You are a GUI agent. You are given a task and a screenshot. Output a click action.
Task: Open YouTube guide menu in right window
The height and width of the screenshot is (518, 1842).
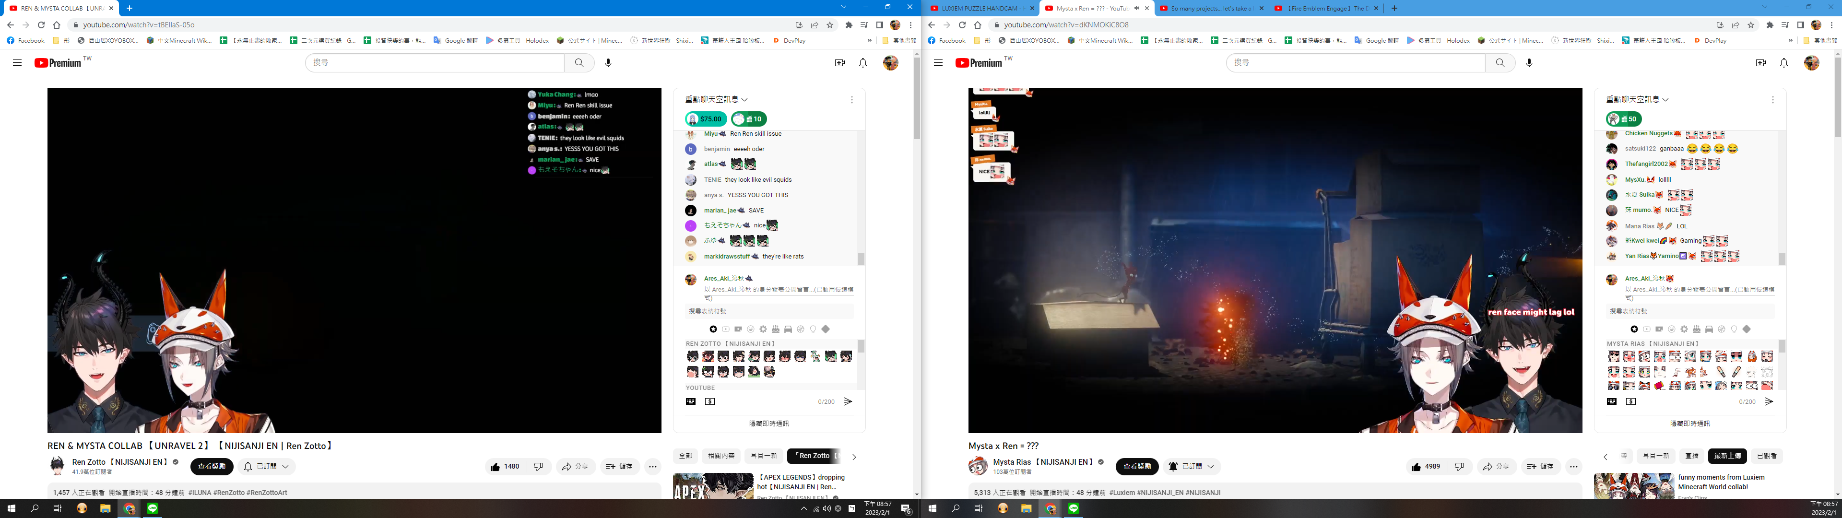pos(938,63)
